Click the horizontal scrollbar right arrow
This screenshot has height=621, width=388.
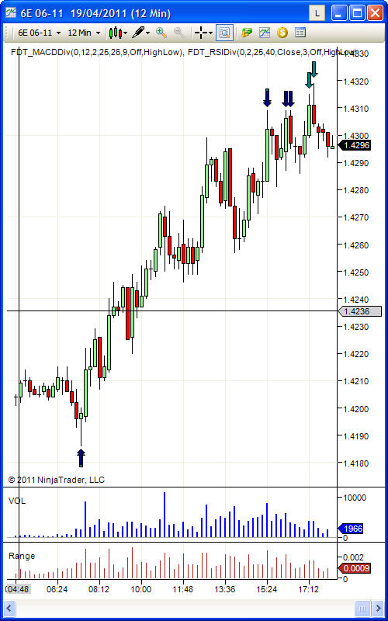coord(378,608)
